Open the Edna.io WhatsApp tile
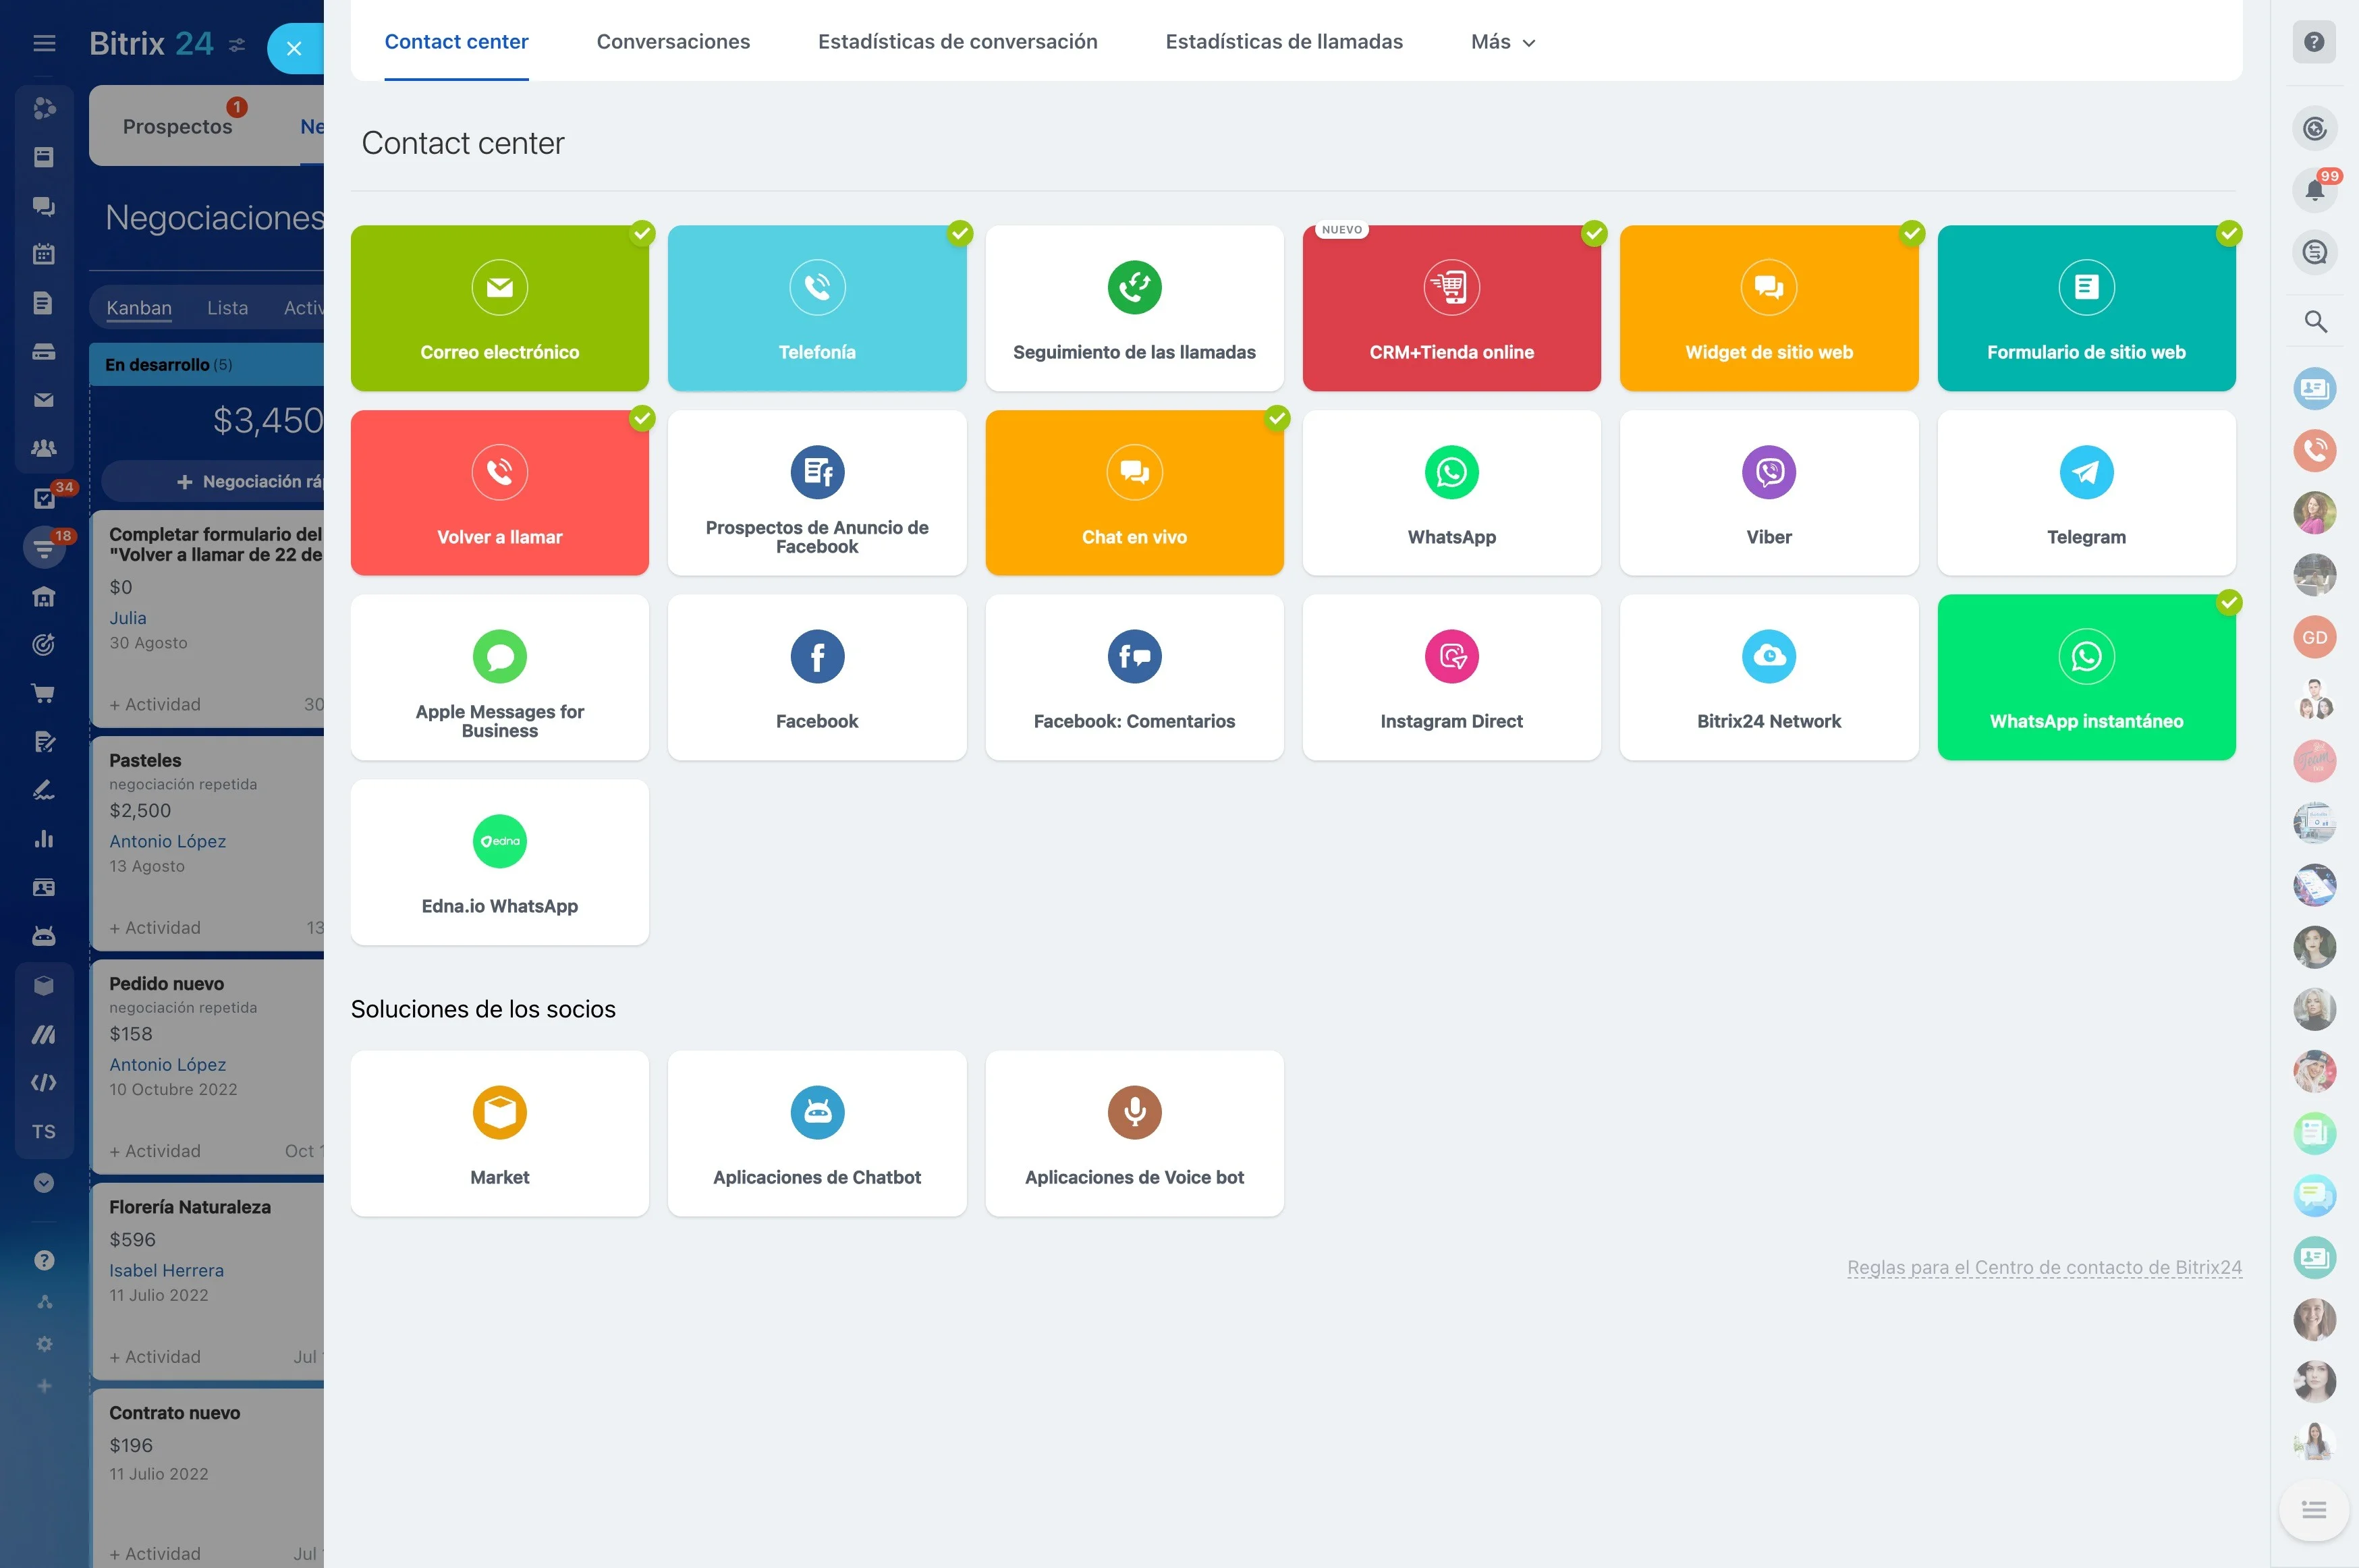This screenshot has width=2359, height=1568. point(499,862)
